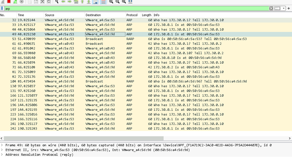Select packet 32 ARP request row
Screen dimensions: 292x161
[146, 20]
